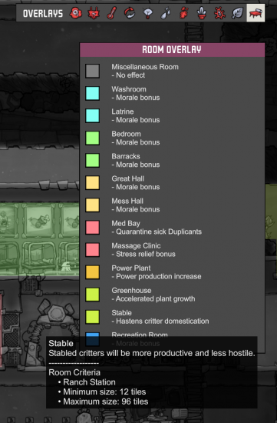Screen dimensions: 277x423
Task: Click 'Stress relief bonus' description
Action: [x=143, y=254]
